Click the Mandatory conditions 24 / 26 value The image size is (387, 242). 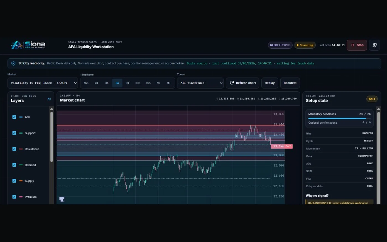click(365, 114)
